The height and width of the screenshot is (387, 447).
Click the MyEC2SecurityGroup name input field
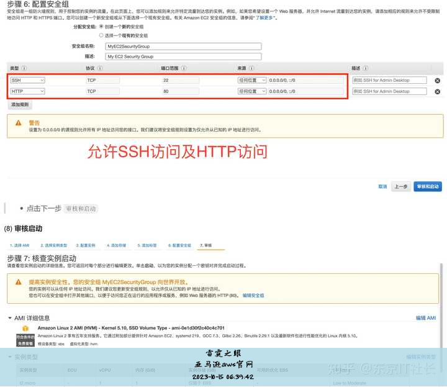[x=183, y=46]
